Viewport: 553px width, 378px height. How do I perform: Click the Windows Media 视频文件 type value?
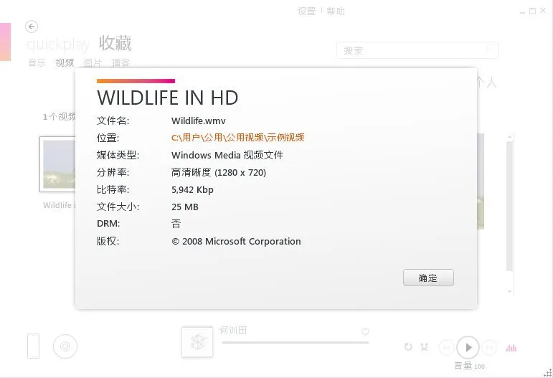(227, 155)
